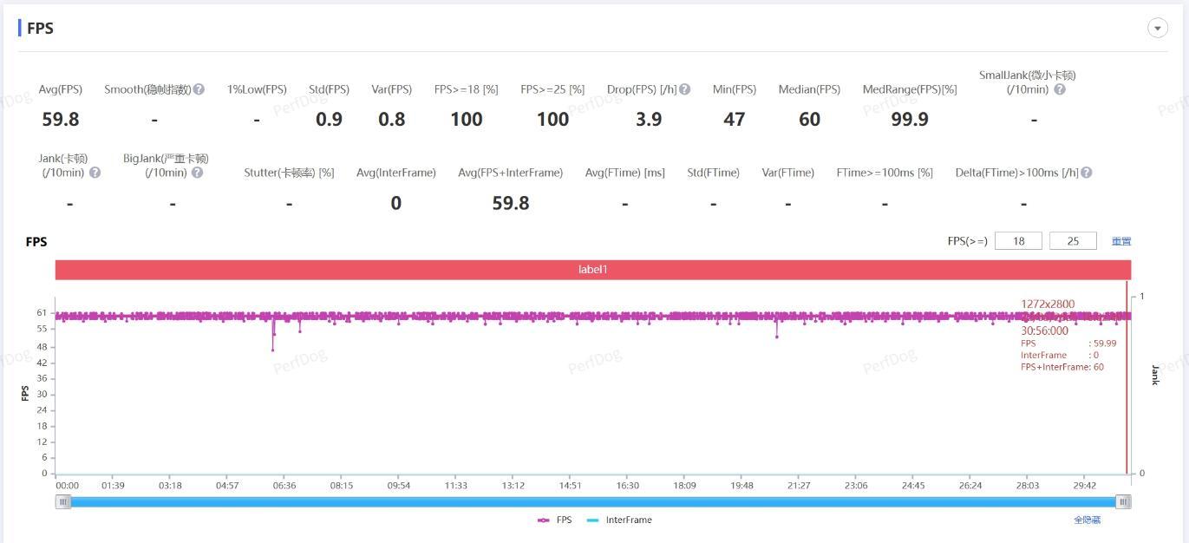Click the blue time range scrollbar track
This screenshot has width=1189, height=543.
click(593, 501)
